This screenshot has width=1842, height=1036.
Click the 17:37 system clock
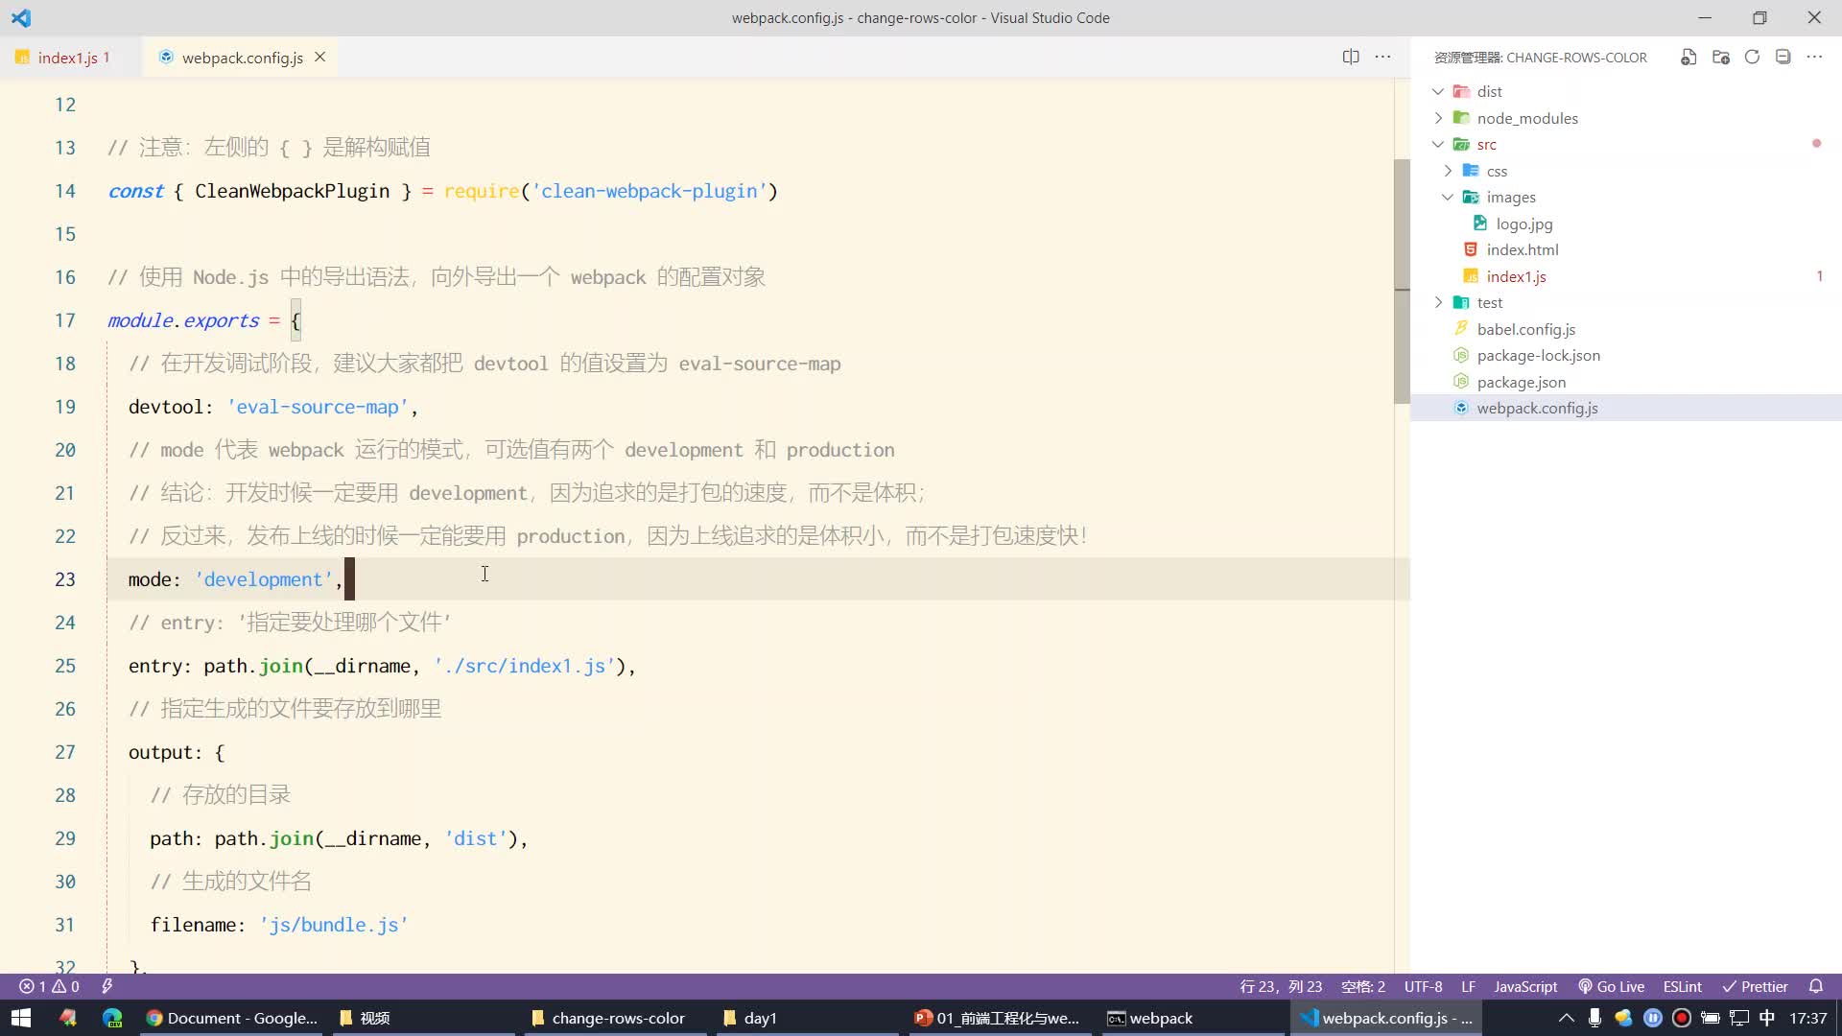(x=1807, y=1018)
